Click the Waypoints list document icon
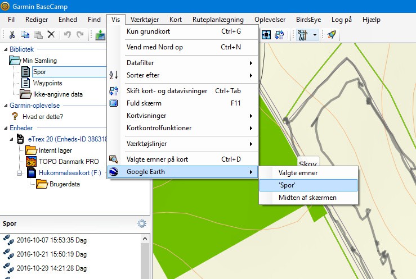 [25, 83]
